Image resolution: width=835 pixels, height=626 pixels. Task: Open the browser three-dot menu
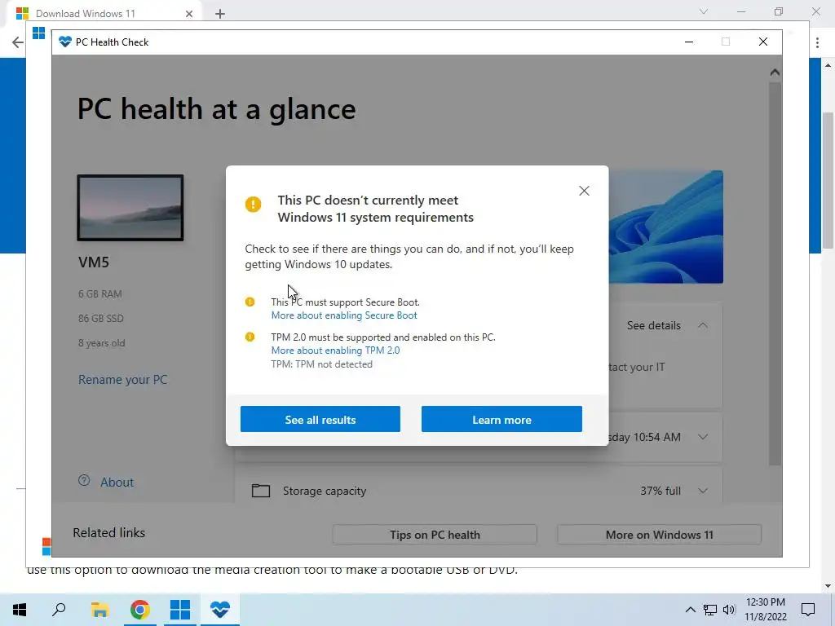817,42
